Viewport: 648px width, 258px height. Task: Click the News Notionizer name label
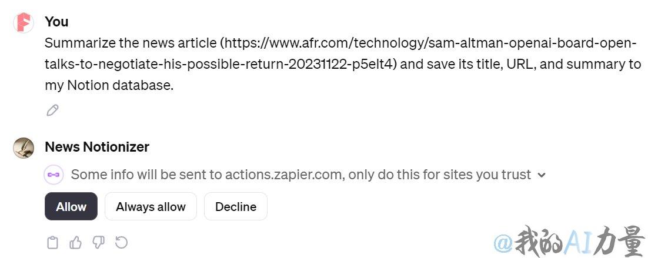[x=97, y=147]
